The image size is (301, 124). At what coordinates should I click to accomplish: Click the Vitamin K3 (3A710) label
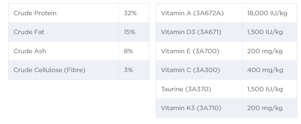[x=191, y=108]
